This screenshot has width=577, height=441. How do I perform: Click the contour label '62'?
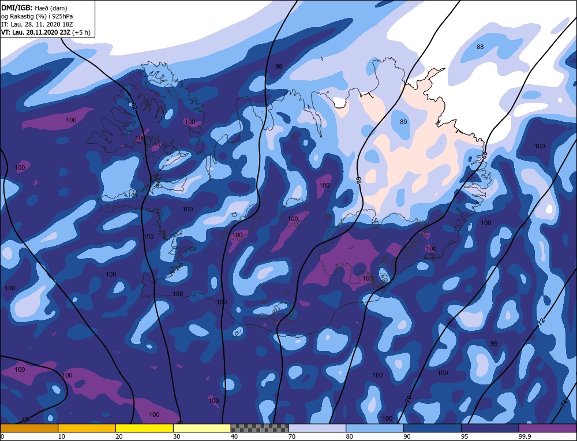(134, 106)
